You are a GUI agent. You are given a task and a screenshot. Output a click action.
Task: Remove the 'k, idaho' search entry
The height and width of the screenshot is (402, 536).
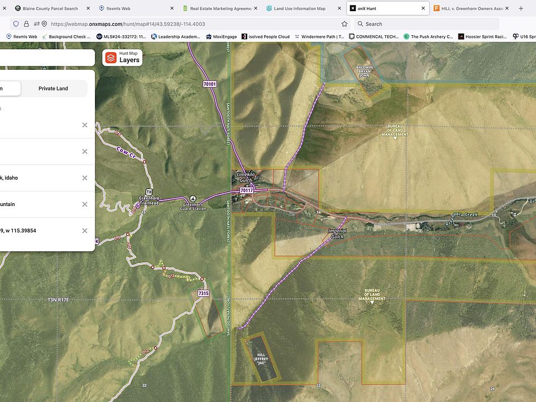[85, 178]
